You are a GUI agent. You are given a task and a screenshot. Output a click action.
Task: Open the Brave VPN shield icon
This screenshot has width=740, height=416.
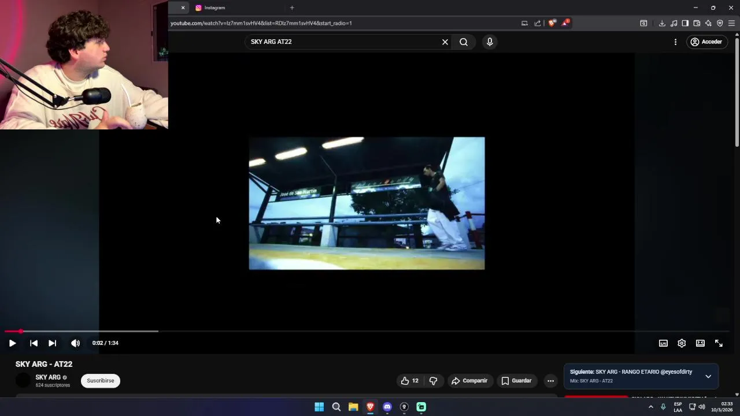(x=720, y=23)
